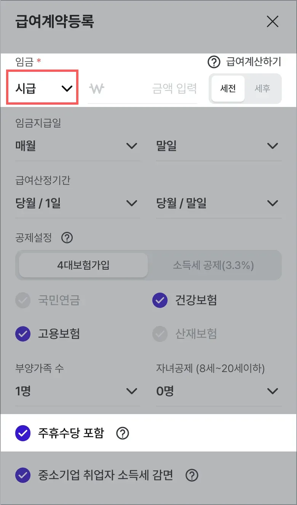Click the help icon beside 급여계산하기
The image size is (297, 505).
coord(214,62)
